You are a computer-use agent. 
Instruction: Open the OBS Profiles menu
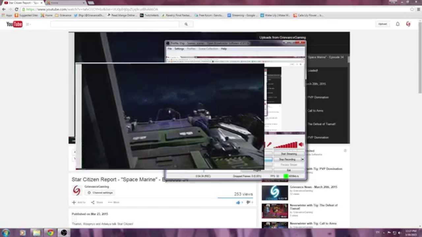tap(191, 49)
